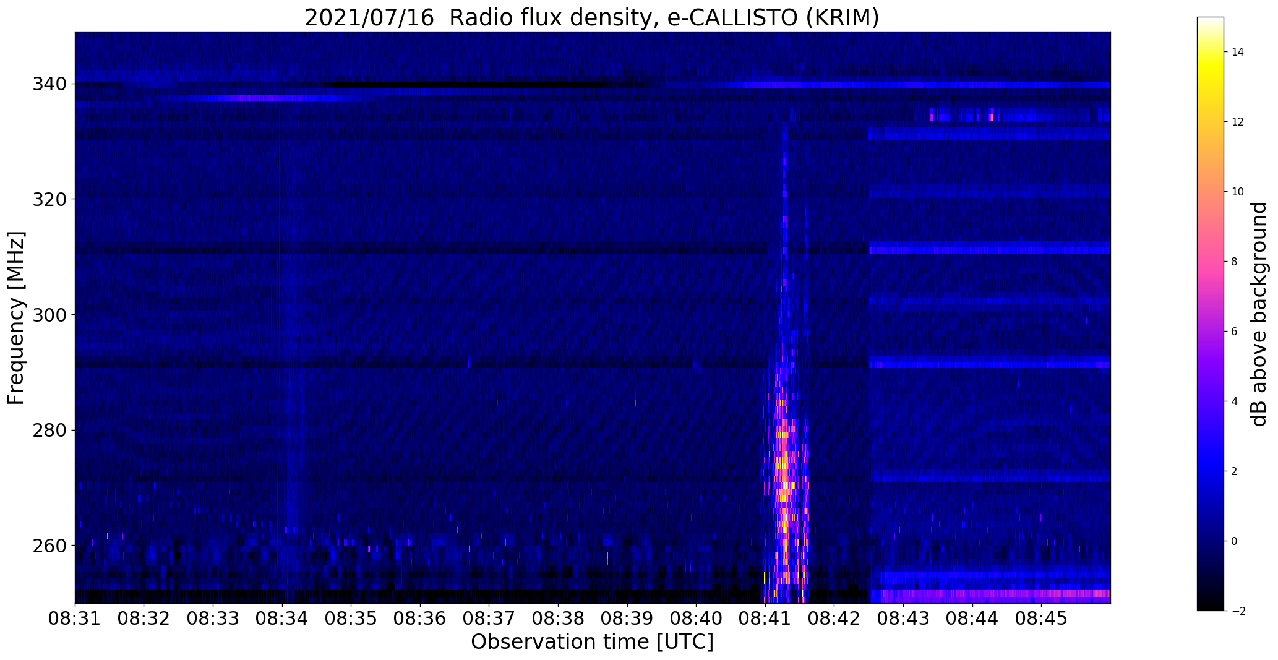Click the 08:43 time tick label
The height and width of the screenshot is (660, 1278).
[x=903, y=618]
